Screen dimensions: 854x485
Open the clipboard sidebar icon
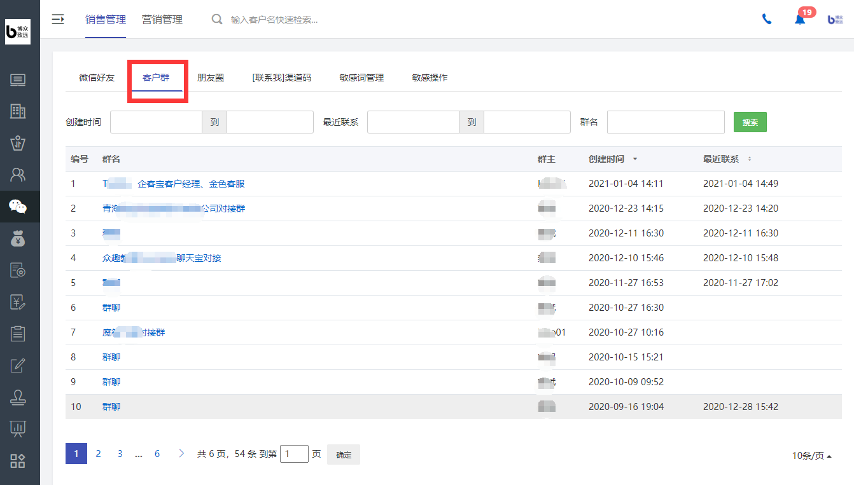point(18,333)
